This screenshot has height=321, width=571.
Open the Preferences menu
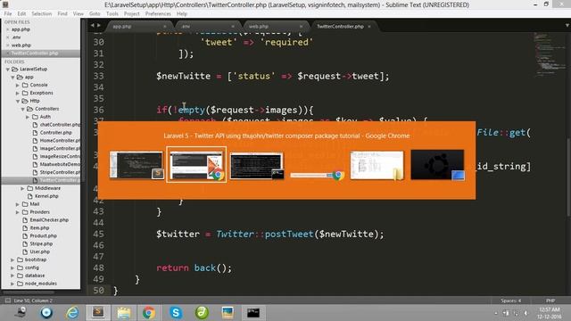click(x=158, y=14)
